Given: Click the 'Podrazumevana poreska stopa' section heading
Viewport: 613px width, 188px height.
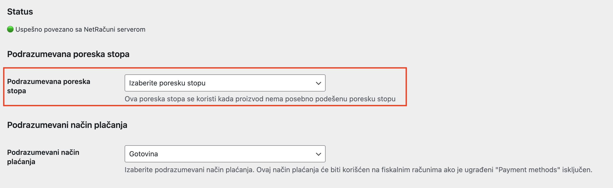Looking at the screenshot, I should (x=68, y=53).
